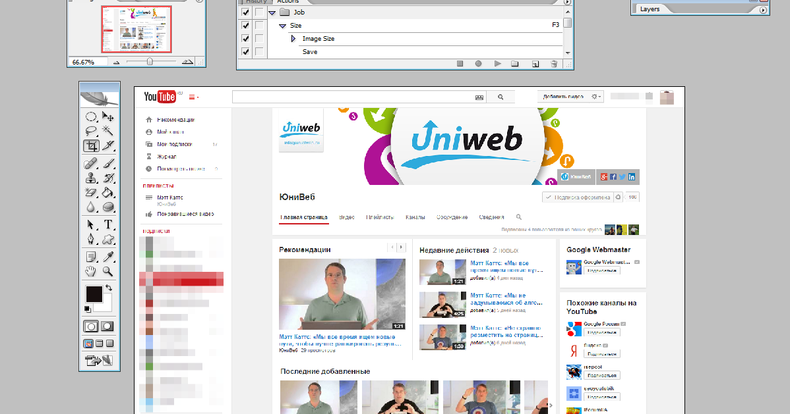
Task: Toggle the Job action set checkbox
Action: coord(245,12)
